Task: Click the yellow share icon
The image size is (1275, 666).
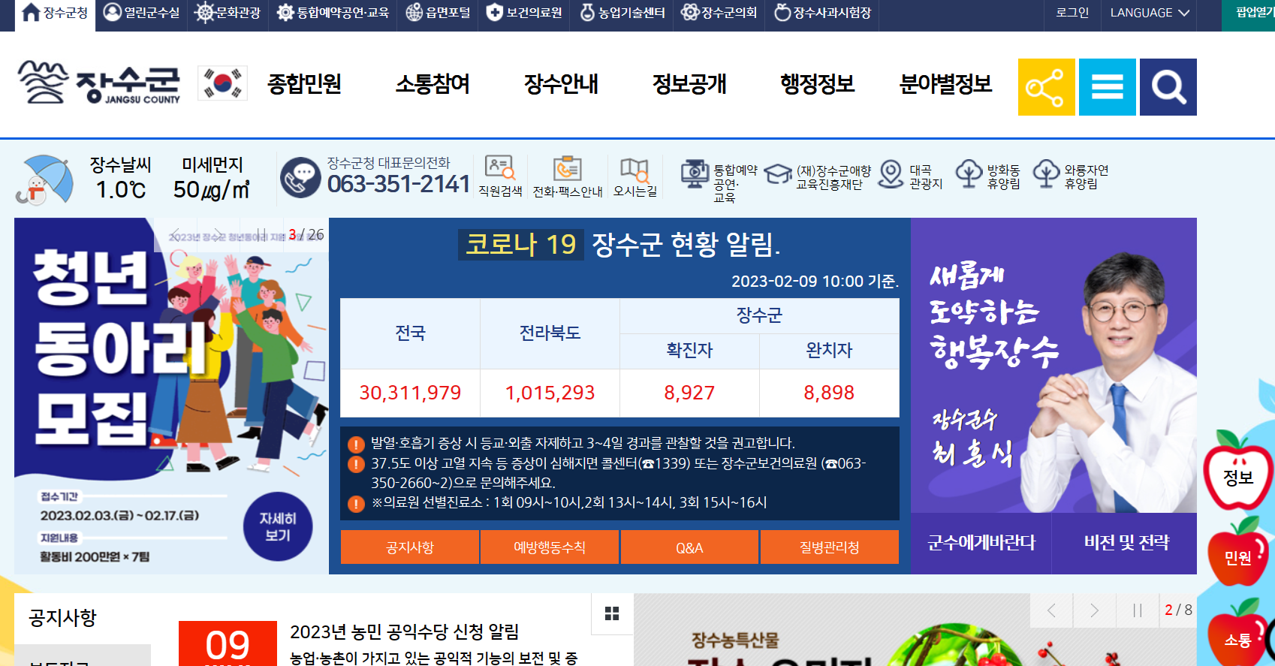Action: [x=1047, y=87]
